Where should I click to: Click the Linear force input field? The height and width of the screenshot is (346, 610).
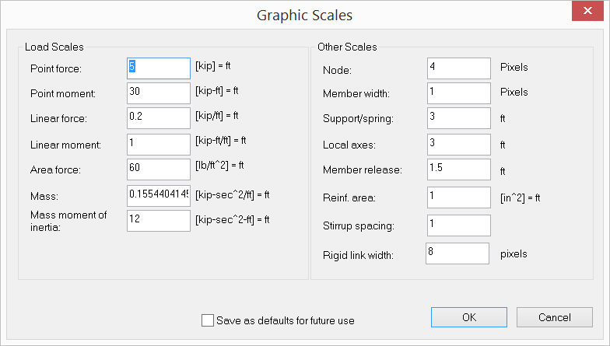159,118
